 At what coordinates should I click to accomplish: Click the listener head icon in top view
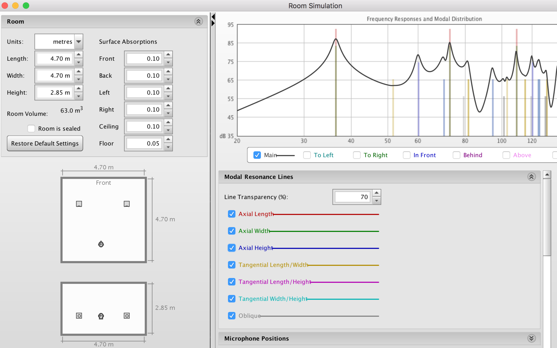coord(101,244)
